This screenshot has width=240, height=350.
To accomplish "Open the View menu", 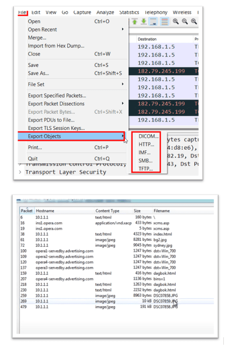I will pos(51,12).
